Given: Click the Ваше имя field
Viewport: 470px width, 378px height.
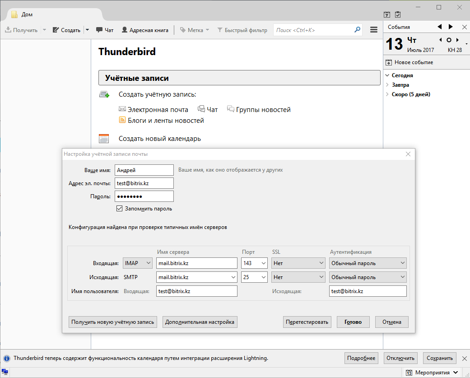Looking at the screenshot, I should point(144,170).
